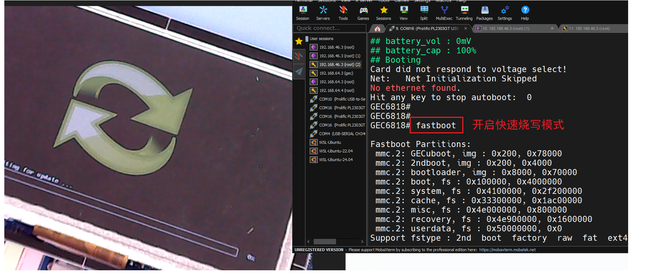Open the Servers toolbar icon
The height and width of the screenshot is (280, 653).
[323, 13]
